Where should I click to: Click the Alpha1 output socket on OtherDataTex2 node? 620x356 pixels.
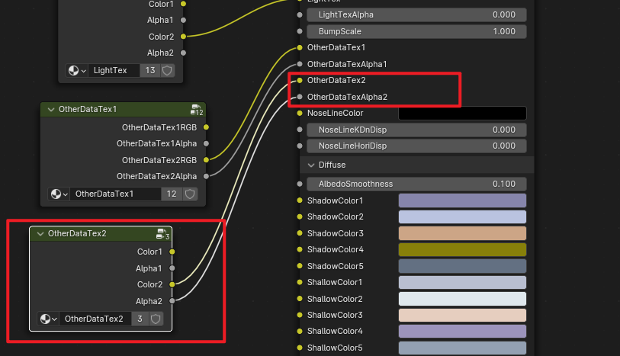click(173, 268)
